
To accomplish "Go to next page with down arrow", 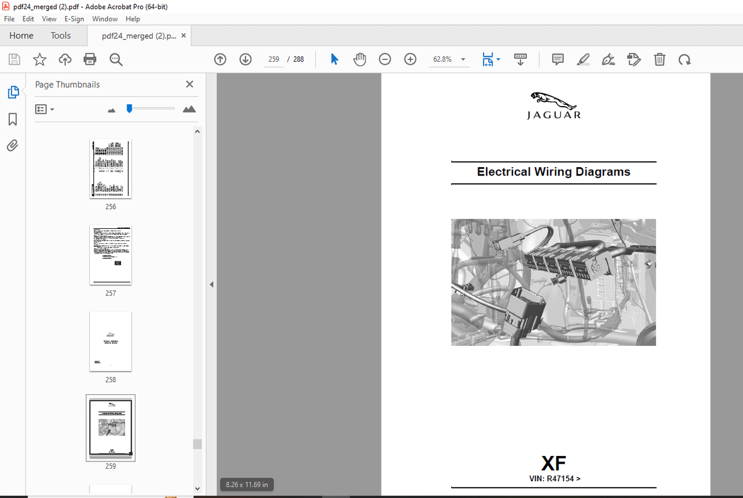I will (x=245, y=59).
